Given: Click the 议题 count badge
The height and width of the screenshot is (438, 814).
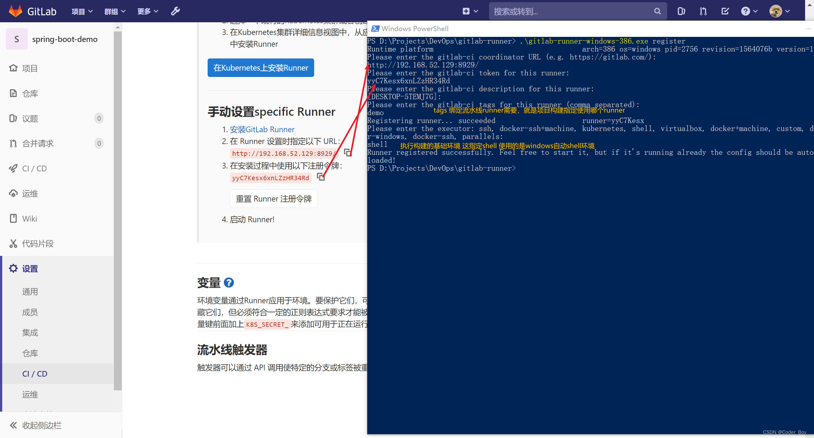Looking at the screenshot, I should pyautogui.click(x=99, y=118).
